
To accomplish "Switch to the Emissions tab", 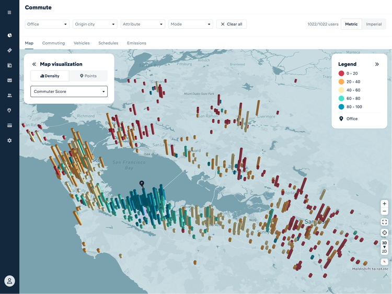I will 136,43.
